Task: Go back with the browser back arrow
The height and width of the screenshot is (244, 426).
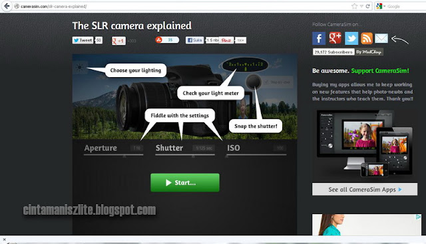Action: coord(7,6)
